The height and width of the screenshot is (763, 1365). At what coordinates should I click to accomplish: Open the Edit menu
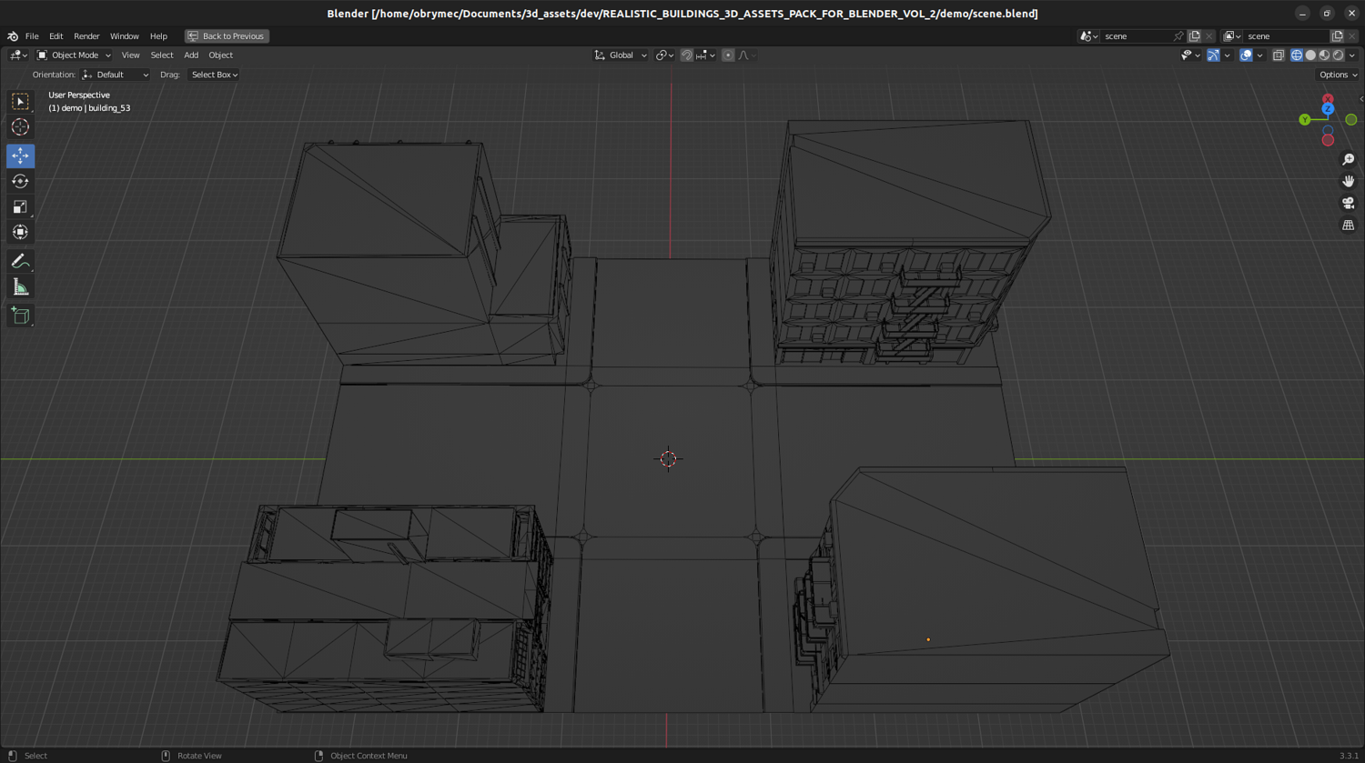tap(56, 36)
